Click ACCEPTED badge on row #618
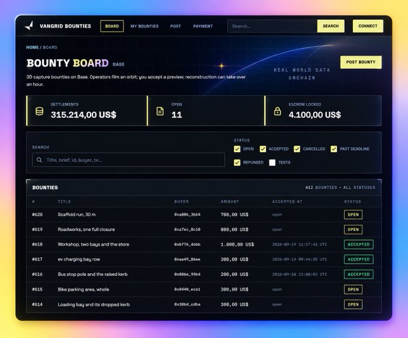Viewport: 408px width, 338px height. [359, 245]
